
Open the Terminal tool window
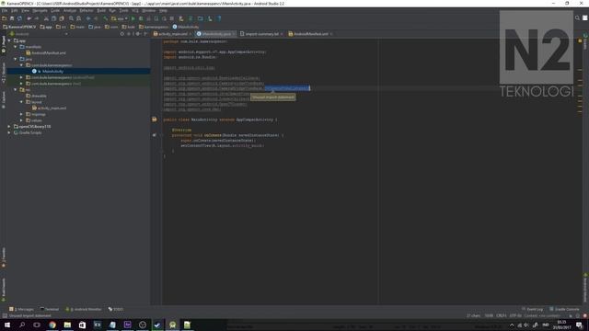click(x=49, y=309)
